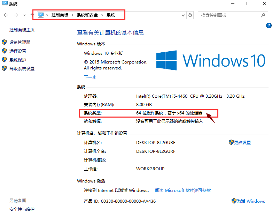Viewport: 272px width, 216px height.
Task: Click the heading 查看有关计算机的基本信息
Action: coord(110,32)
